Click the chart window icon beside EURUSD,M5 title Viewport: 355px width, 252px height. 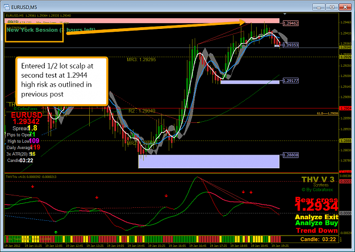tap(7, 7)
